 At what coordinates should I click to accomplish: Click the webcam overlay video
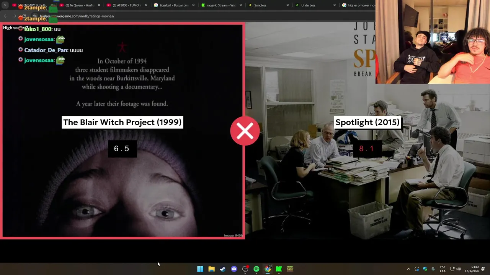pos(433,42)
